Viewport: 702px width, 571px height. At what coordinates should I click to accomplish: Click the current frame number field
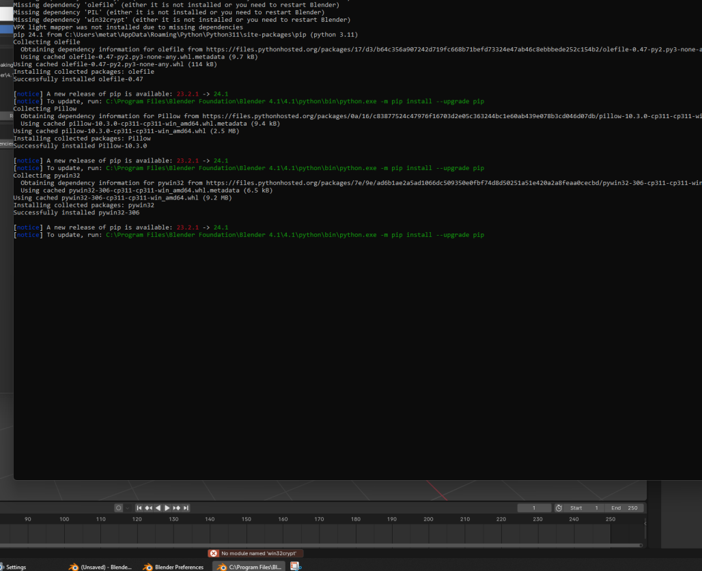[534, 507]
